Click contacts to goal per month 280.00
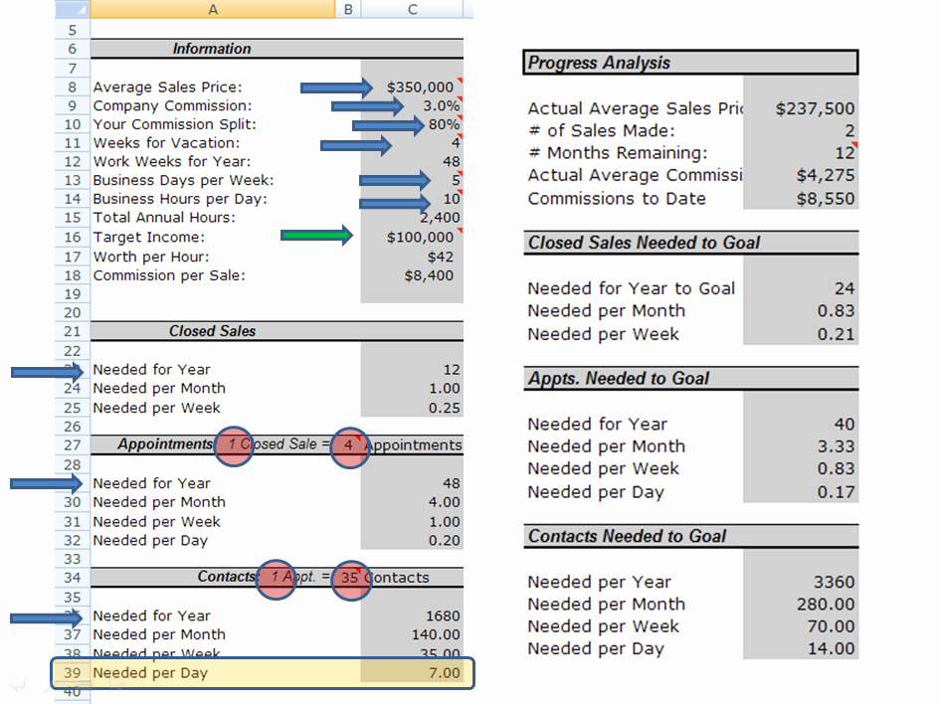 click(801, 604)
